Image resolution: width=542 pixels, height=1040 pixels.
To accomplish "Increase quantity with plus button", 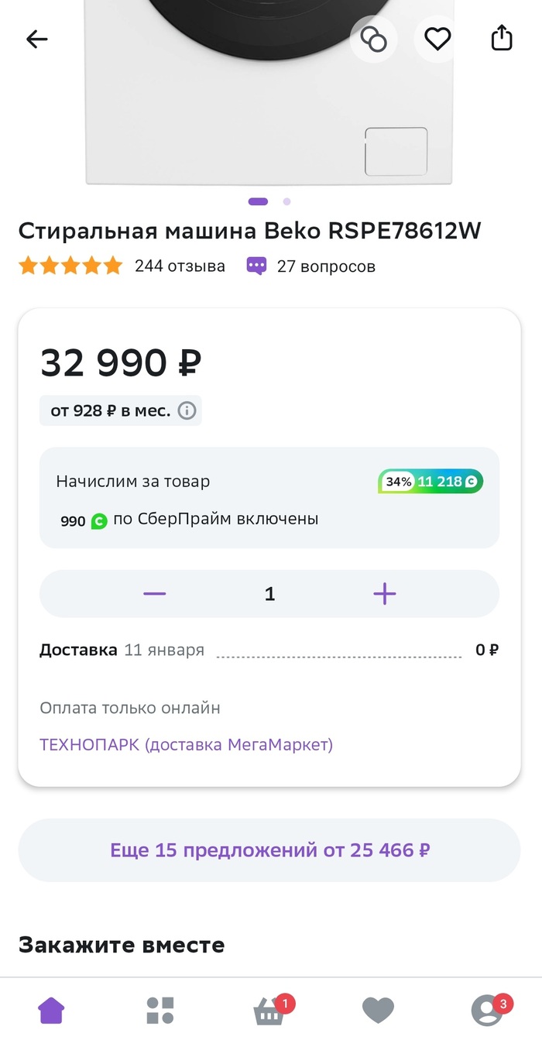I will pyautogui.click(x=384, y=594).
